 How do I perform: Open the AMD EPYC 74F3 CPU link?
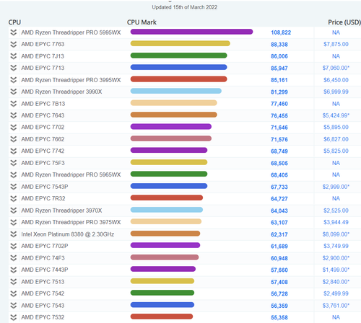(x=43, y=258)
